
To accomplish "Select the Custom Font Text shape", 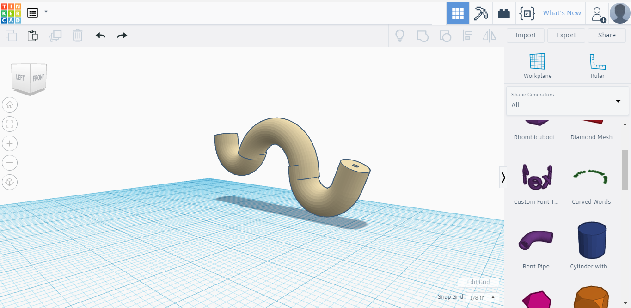I will pyautogui.click(x=537, y=184).
